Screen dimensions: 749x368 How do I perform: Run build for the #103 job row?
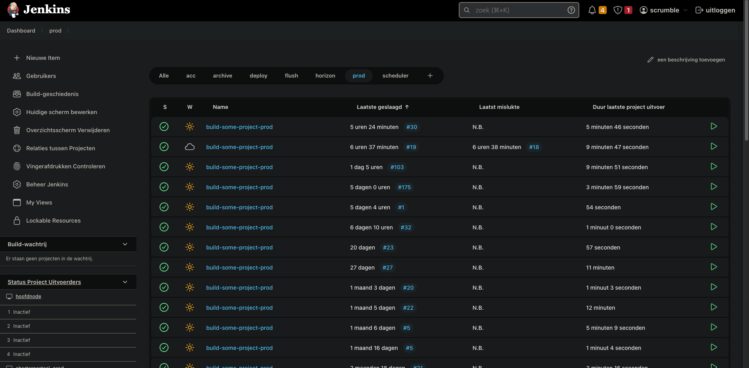tap(714, 167)
